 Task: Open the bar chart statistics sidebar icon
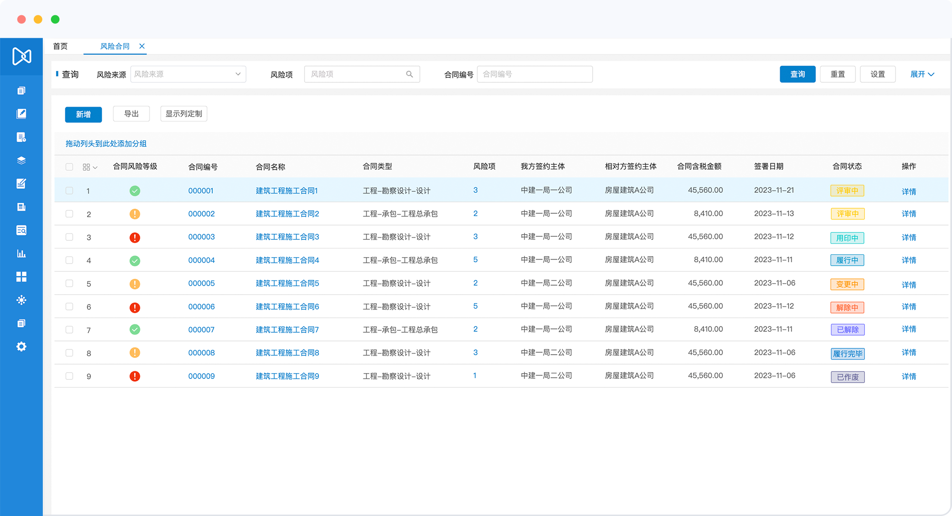(x=21, y=254)
